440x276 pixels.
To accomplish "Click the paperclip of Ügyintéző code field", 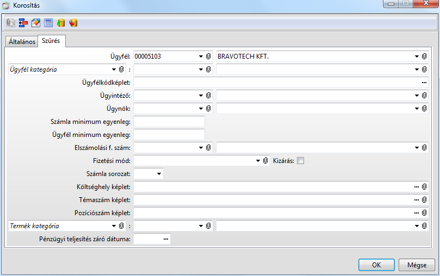I will pos(208,96).
